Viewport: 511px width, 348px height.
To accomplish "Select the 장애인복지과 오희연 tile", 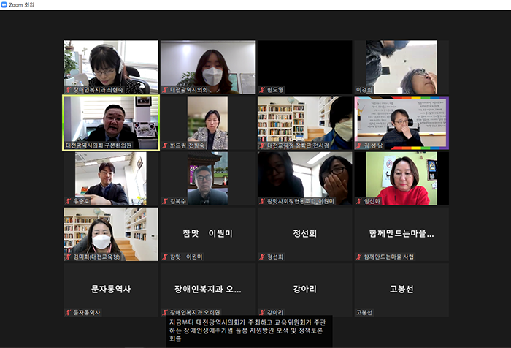I will 207,290.
